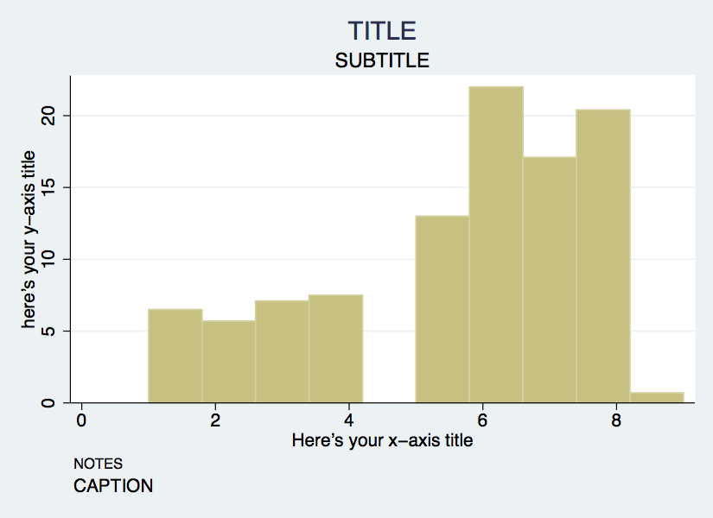
Task: Click the x-axis tick label 2
Action: click(x=215, y=420)
